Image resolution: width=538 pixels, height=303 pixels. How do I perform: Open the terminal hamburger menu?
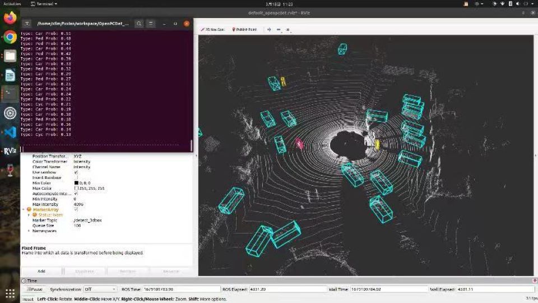click(x=151, y=24)
